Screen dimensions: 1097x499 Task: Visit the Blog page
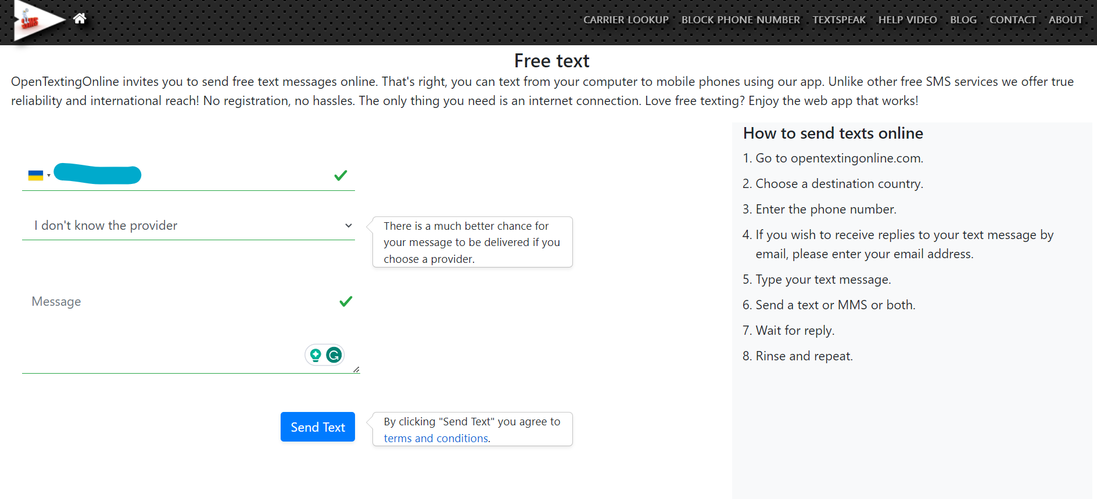pyautogui.click(x=963, y=20)
